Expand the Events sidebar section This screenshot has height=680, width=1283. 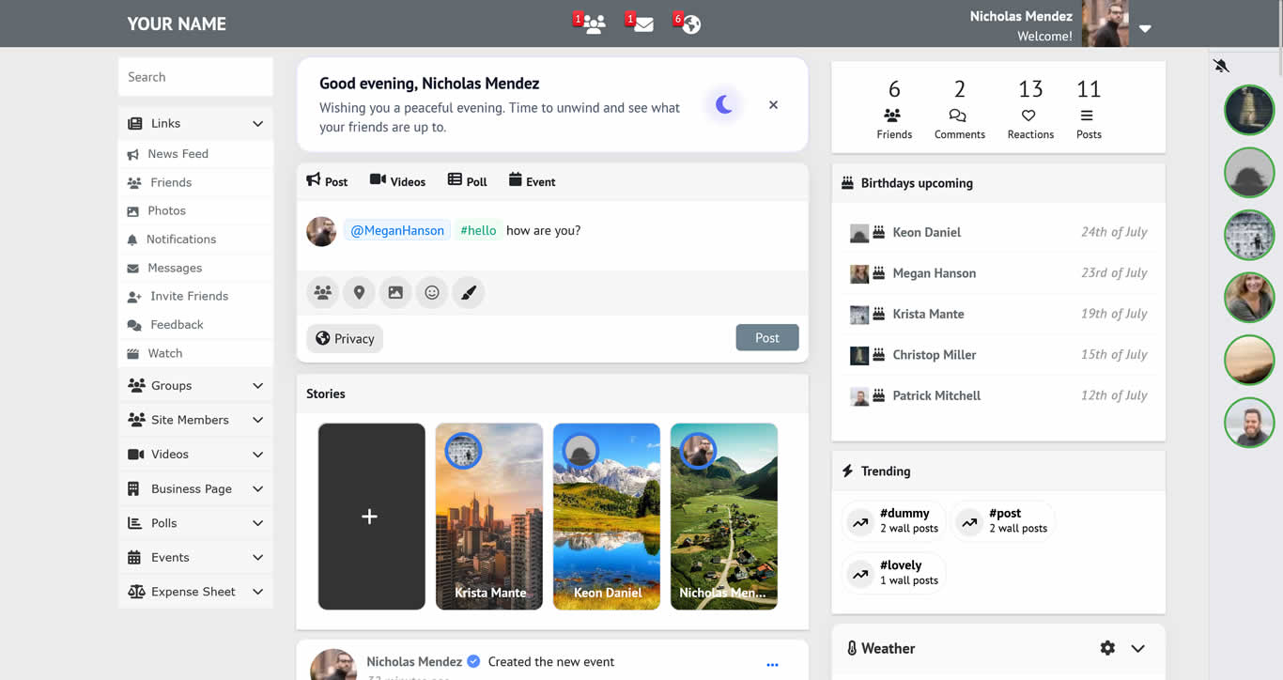[x=195, y=557]
